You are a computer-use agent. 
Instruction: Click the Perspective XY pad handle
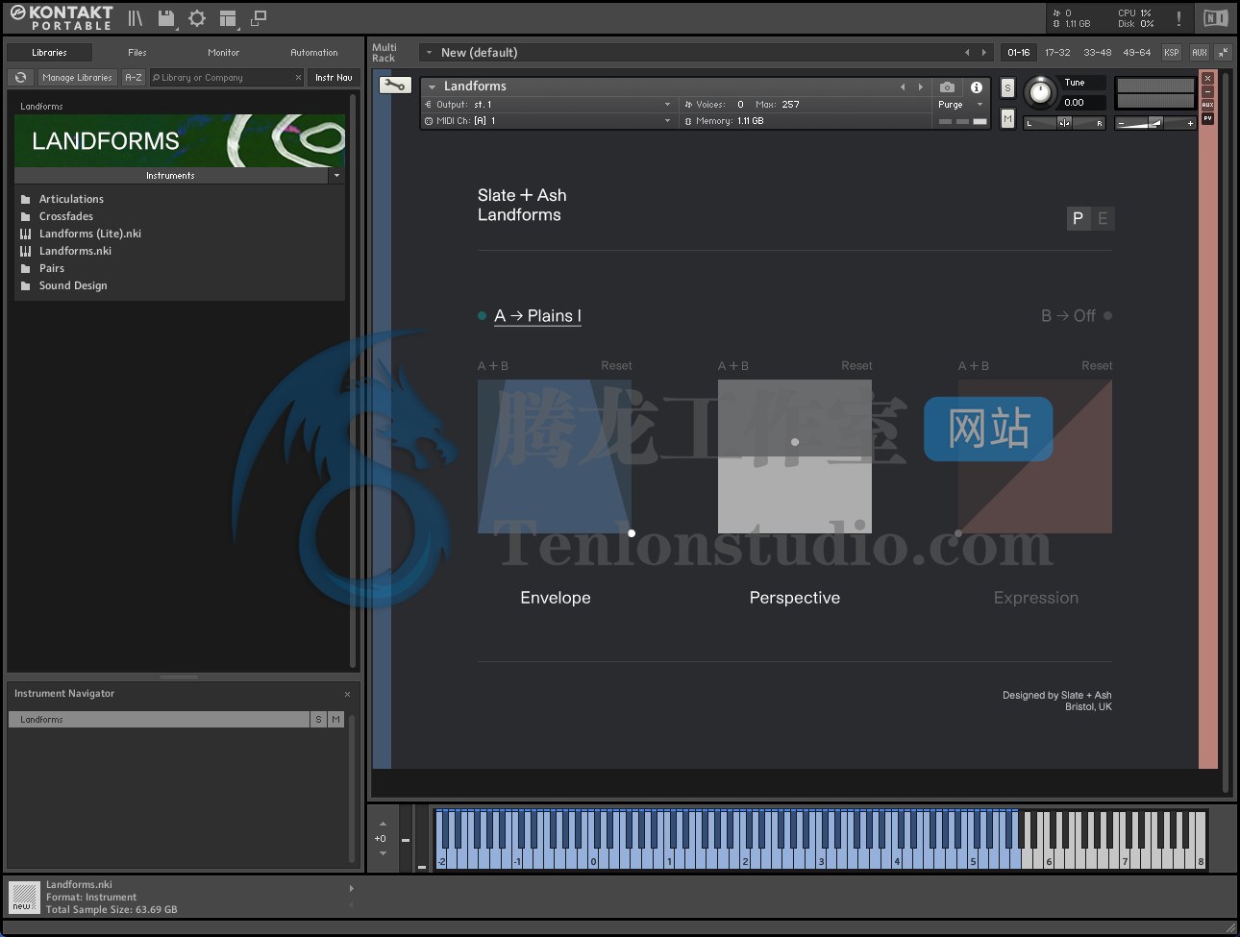(795, 442)
